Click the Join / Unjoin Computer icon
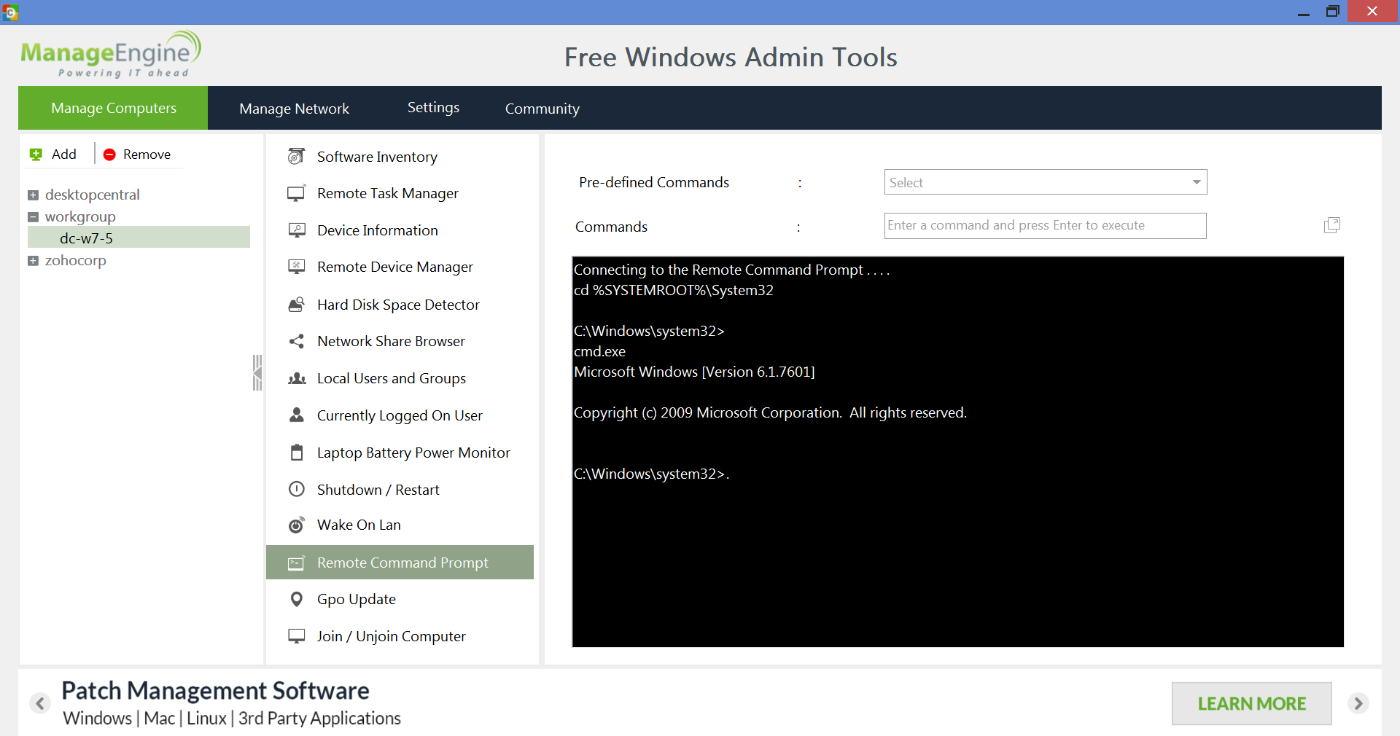This screenshot has height=736, width=1400. click(x=296, y=636)
